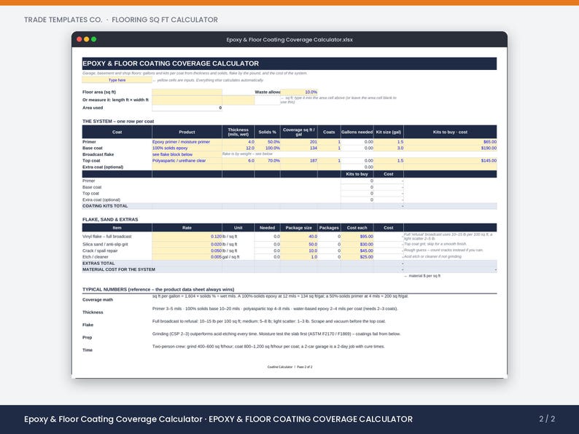The width and height of the screenshot is (579, 434).
Task: Click the Area used result cell showing 0
Action: pyautogui.click(x=187, y=108)
